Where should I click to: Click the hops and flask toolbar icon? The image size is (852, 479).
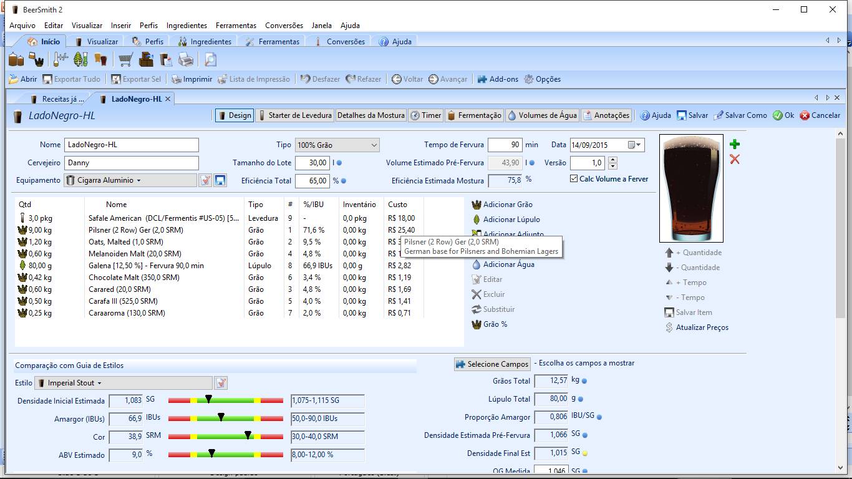tap(80, 59)
